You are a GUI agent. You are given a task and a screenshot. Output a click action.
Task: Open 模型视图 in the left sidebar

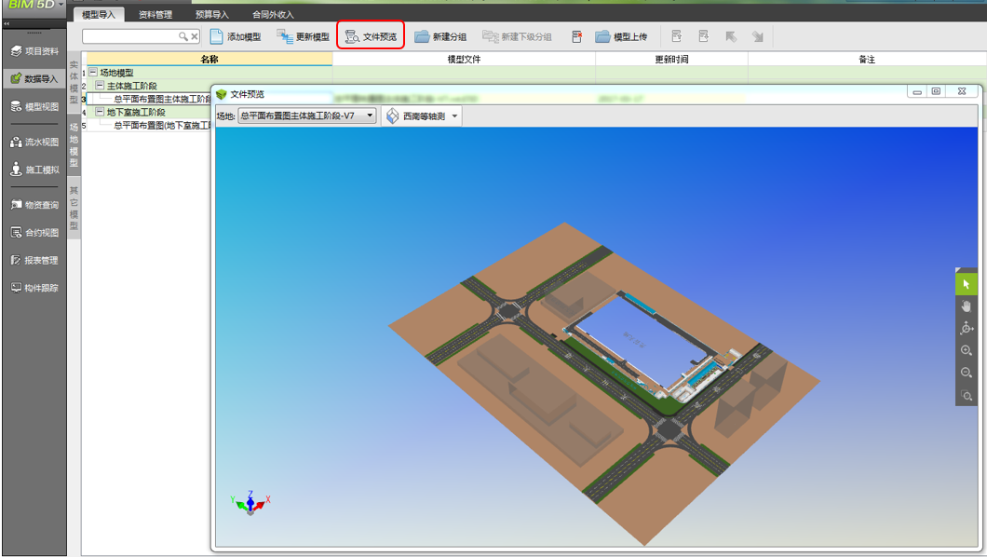click(34, 106)
